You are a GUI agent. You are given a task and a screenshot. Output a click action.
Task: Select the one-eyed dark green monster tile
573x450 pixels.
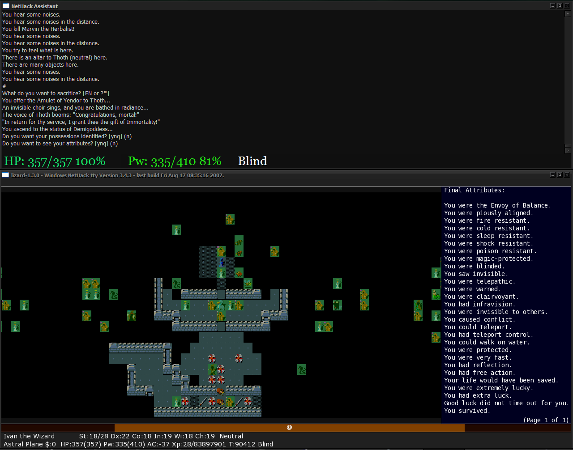coord(338,305)
